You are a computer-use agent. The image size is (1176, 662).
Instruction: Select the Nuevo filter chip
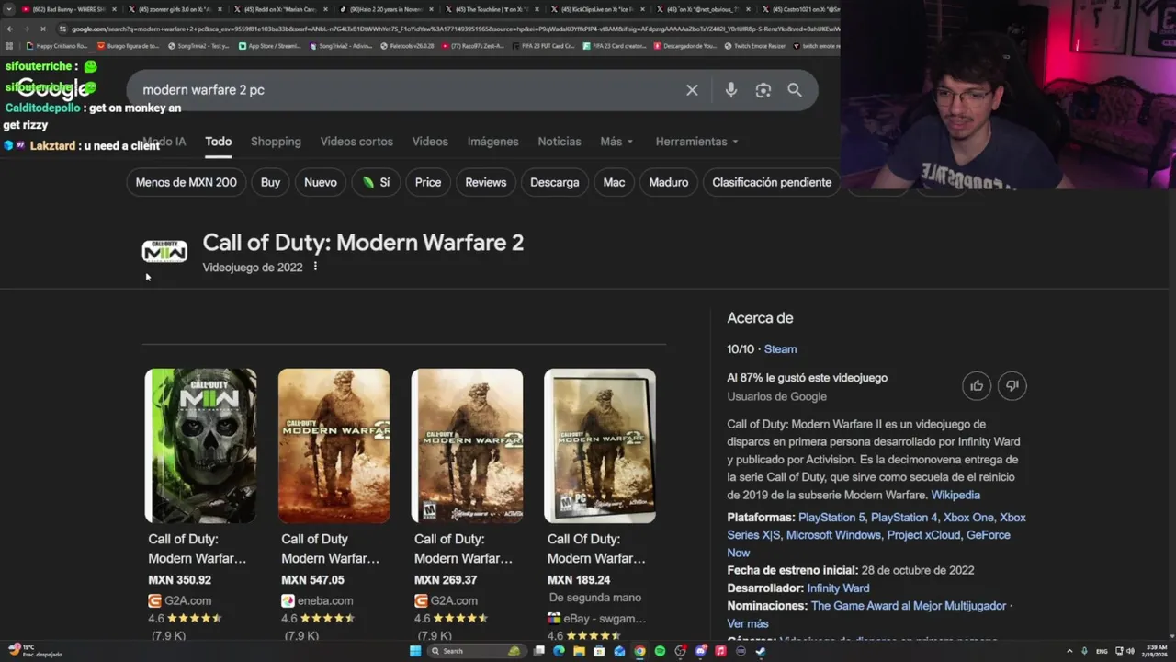click(321, 182)
